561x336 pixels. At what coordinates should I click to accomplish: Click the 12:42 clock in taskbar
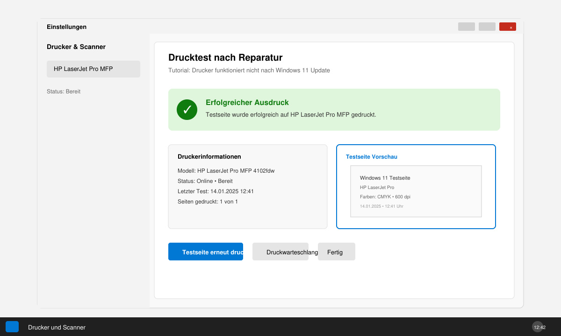(x=539, y=327)
